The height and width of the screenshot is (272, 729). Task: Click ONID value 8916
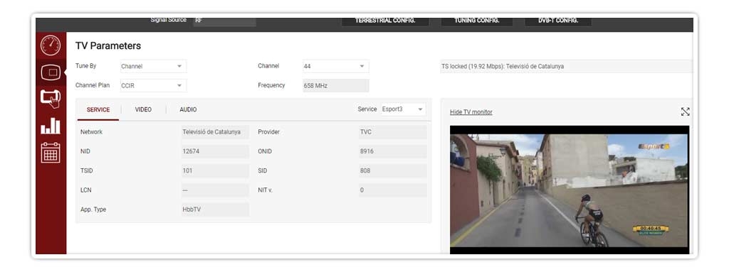(x=392, y=152)
